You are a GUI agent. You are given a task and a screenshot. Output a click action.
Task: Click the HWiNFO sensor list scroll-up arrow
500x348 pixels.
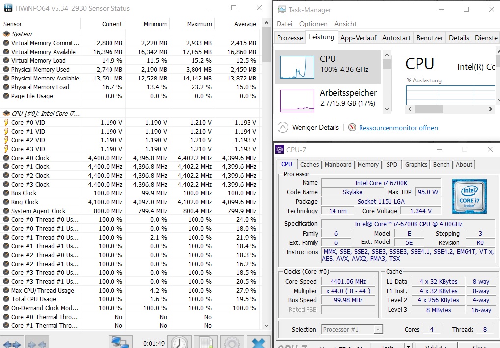[267, 23]
